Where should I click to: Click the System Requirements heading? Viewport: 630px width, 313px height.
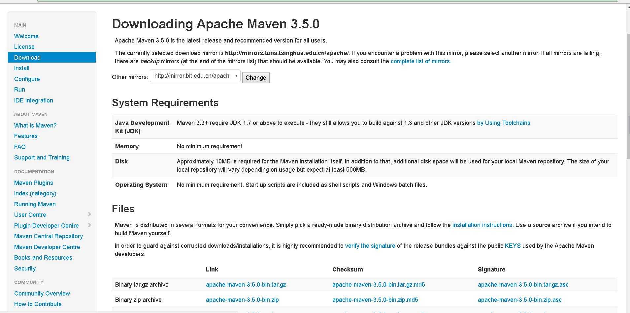click(x=165, y=103)
